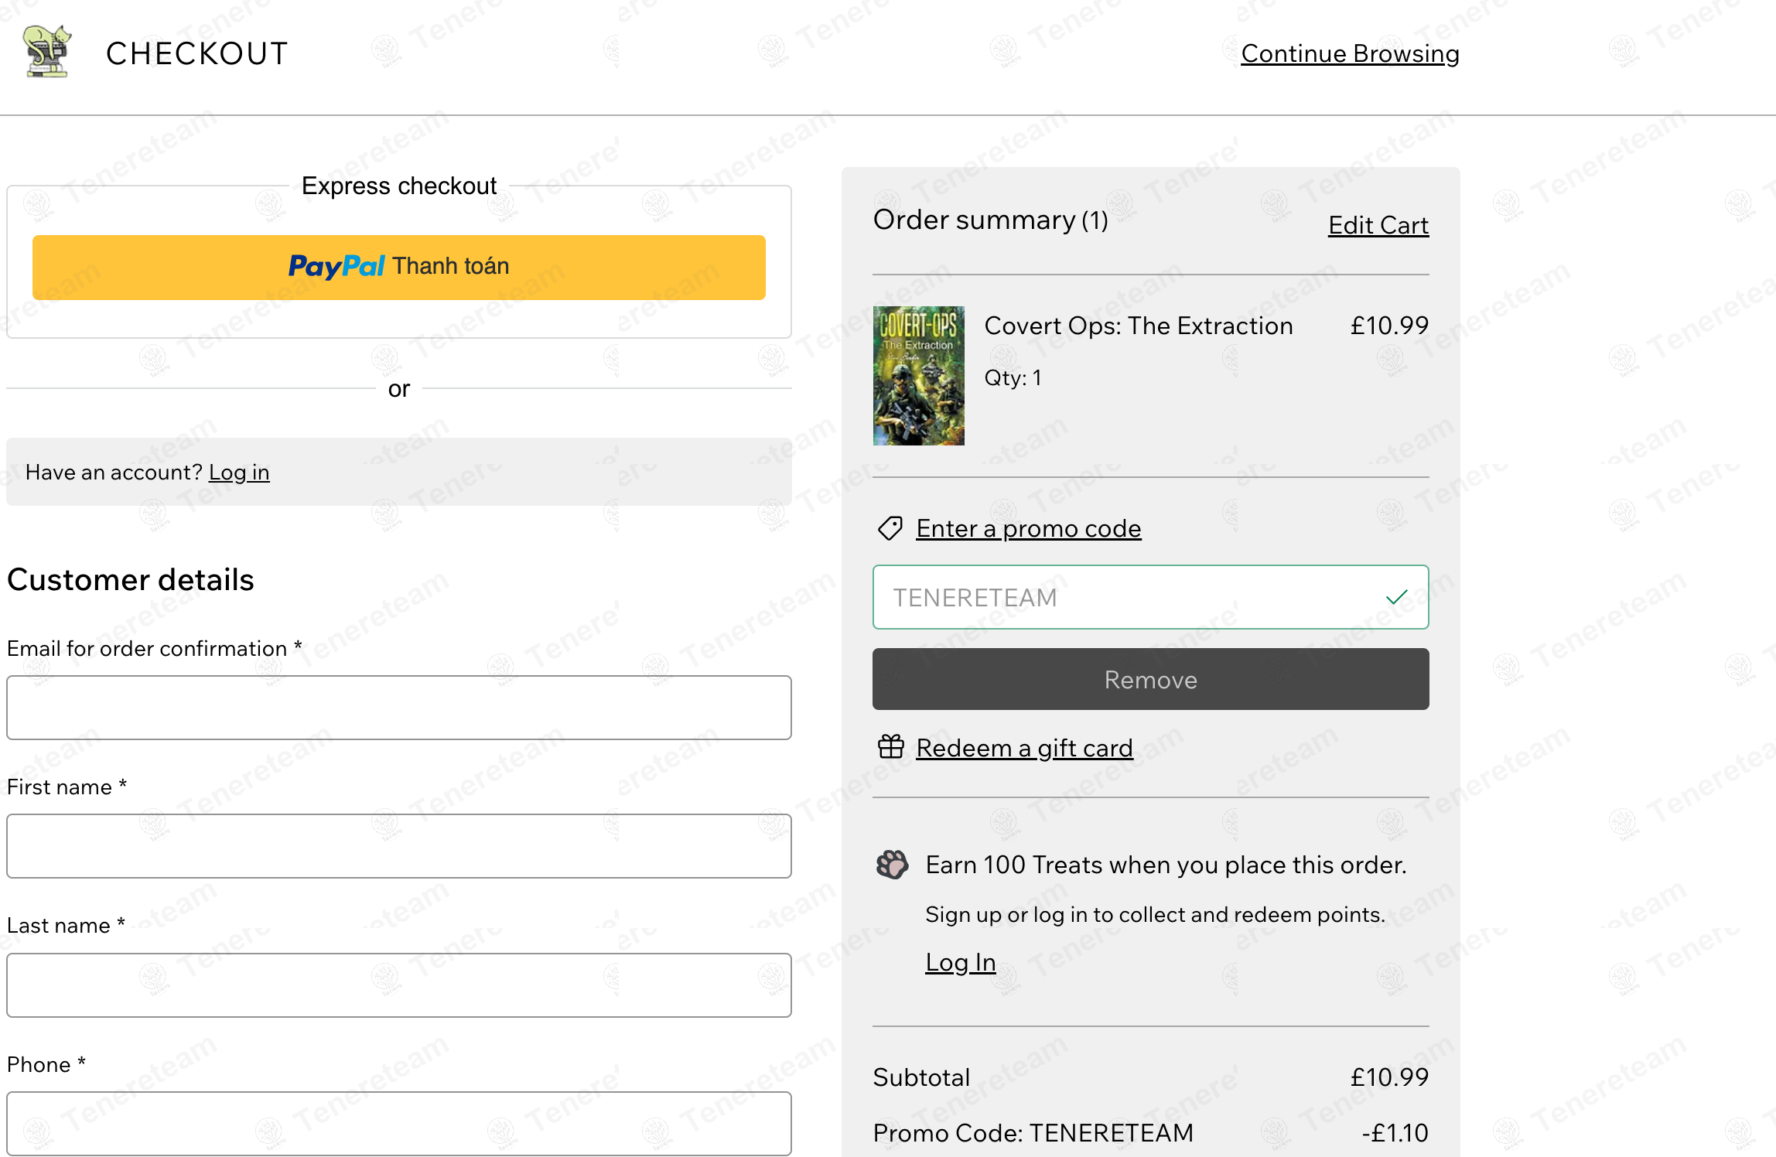This screenshot has width=1776, height=1157.
Task: Click Continue Browsing link
Action: point(1350,54)
